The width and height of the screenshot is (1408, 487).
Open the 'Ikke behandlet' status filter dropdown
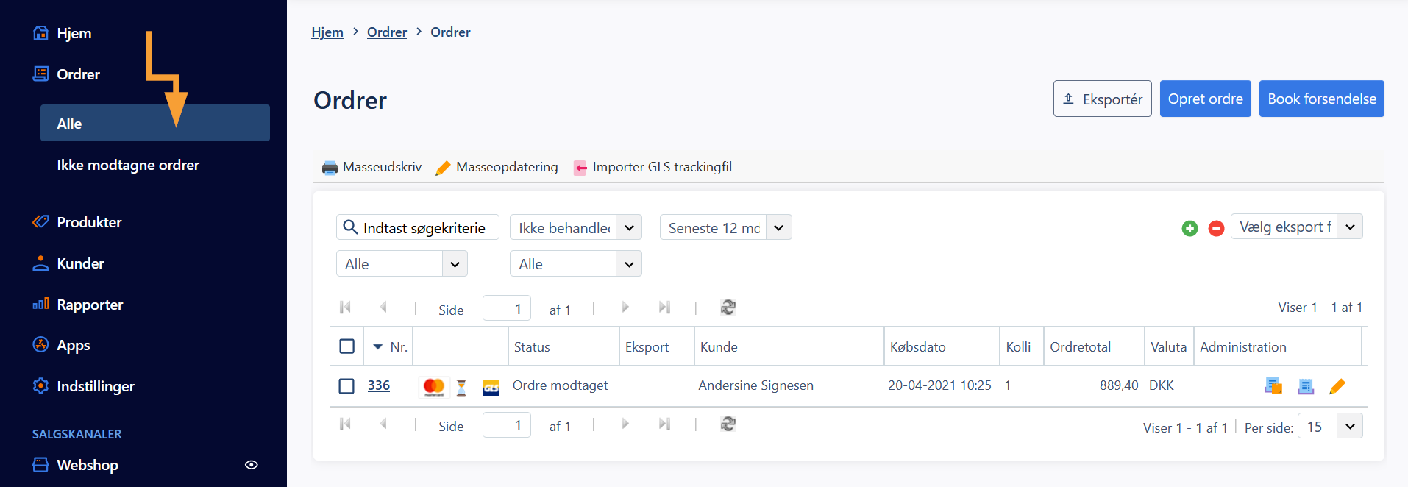coord(575,227)
